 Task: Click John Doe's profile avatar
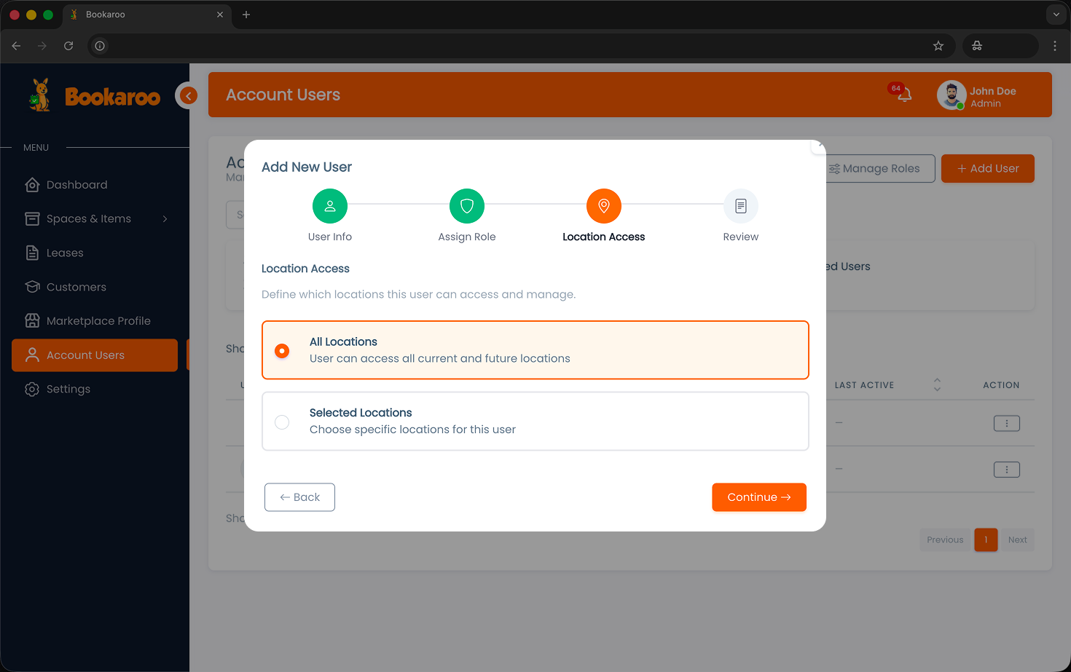point(951,95)
